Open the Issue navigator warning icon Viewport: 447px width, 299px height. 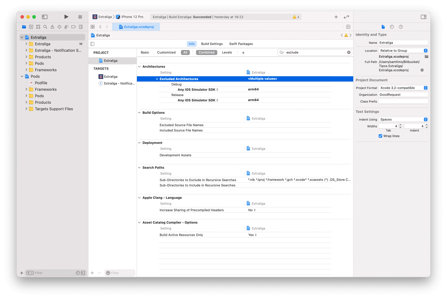coord(52,27)
